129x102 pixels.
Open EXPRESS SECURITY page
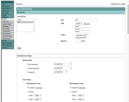pos(8,9)
